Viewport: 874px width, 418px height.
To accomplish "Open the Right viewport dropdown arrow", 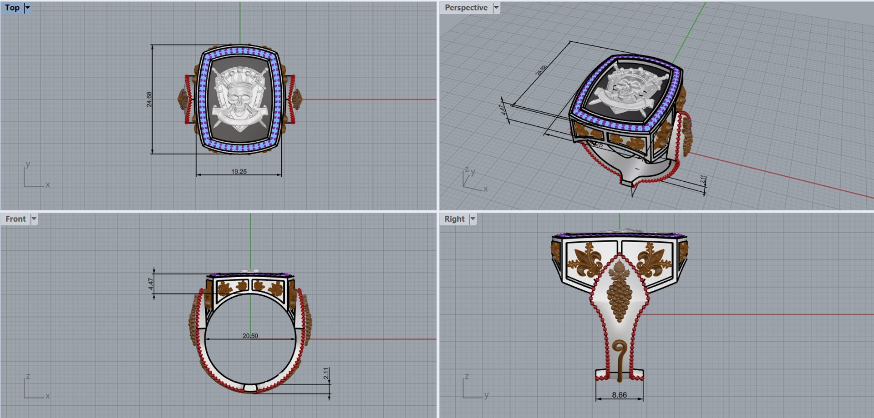I will (x=473, y=219).
